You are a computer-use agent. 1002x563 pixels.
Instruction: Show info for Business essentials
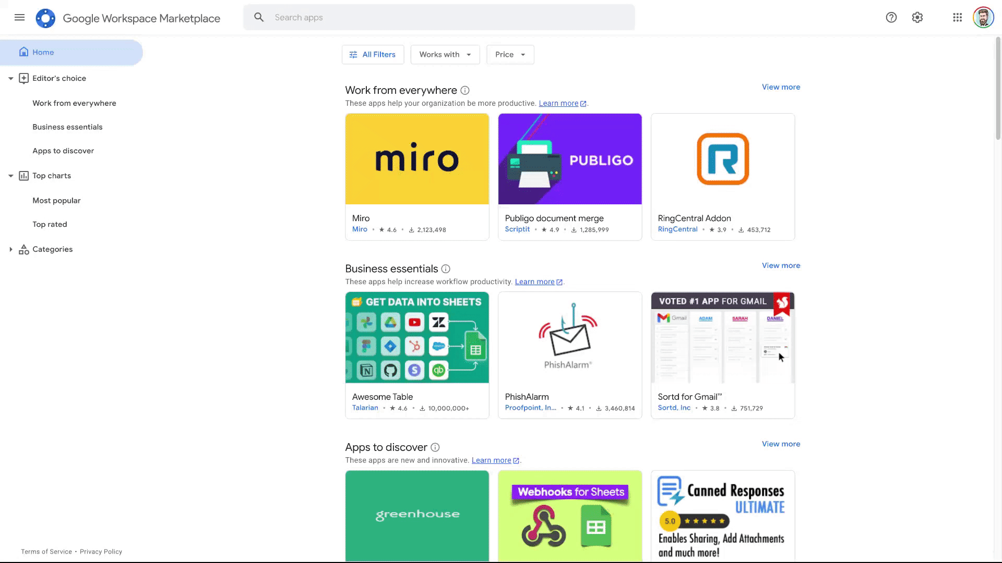(446, 269)
